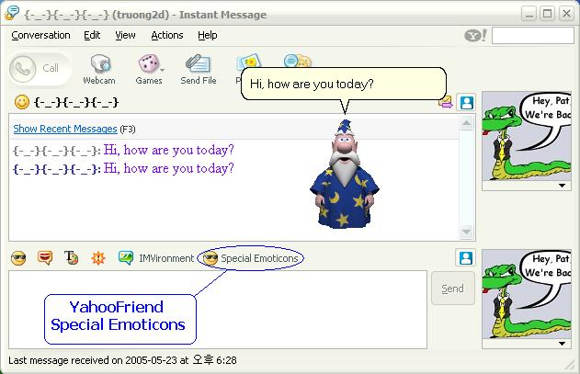Open the Help menu
The height and width of the screenshot is (374, 580).
(207, 35)
